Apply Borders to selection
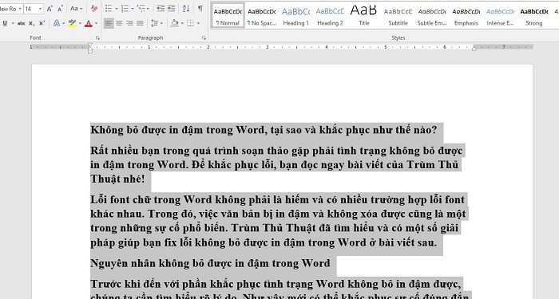 click(x=190, y=23)
